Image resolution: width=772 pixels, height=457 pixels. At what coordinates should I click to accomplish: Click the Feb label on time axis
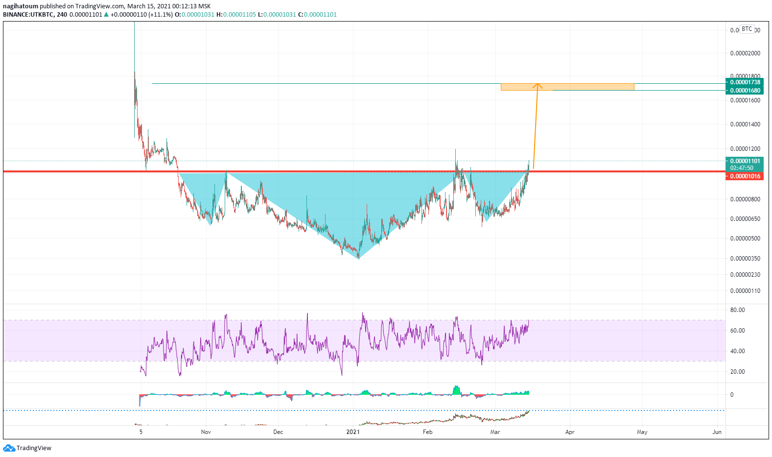(x=427, y=432)
